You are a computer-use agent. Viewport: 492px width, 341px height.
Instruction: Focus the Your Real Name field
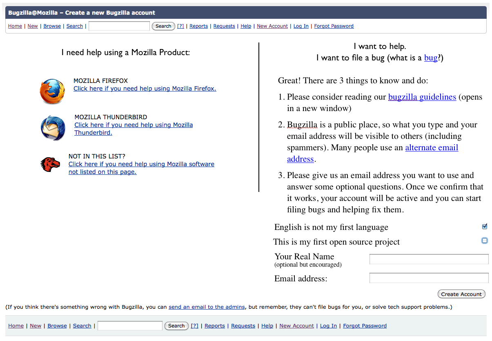pyautogui.click(x=429, y=259)
